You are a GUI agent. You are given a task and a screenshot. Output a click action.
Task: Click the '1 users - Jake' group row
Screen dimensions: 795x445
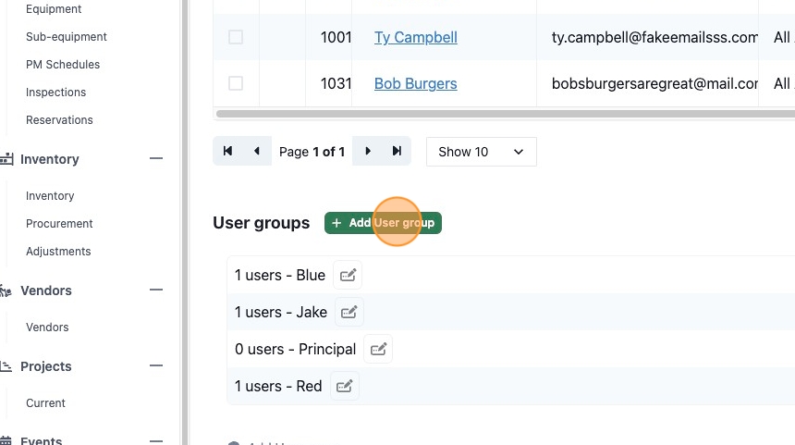511,312
